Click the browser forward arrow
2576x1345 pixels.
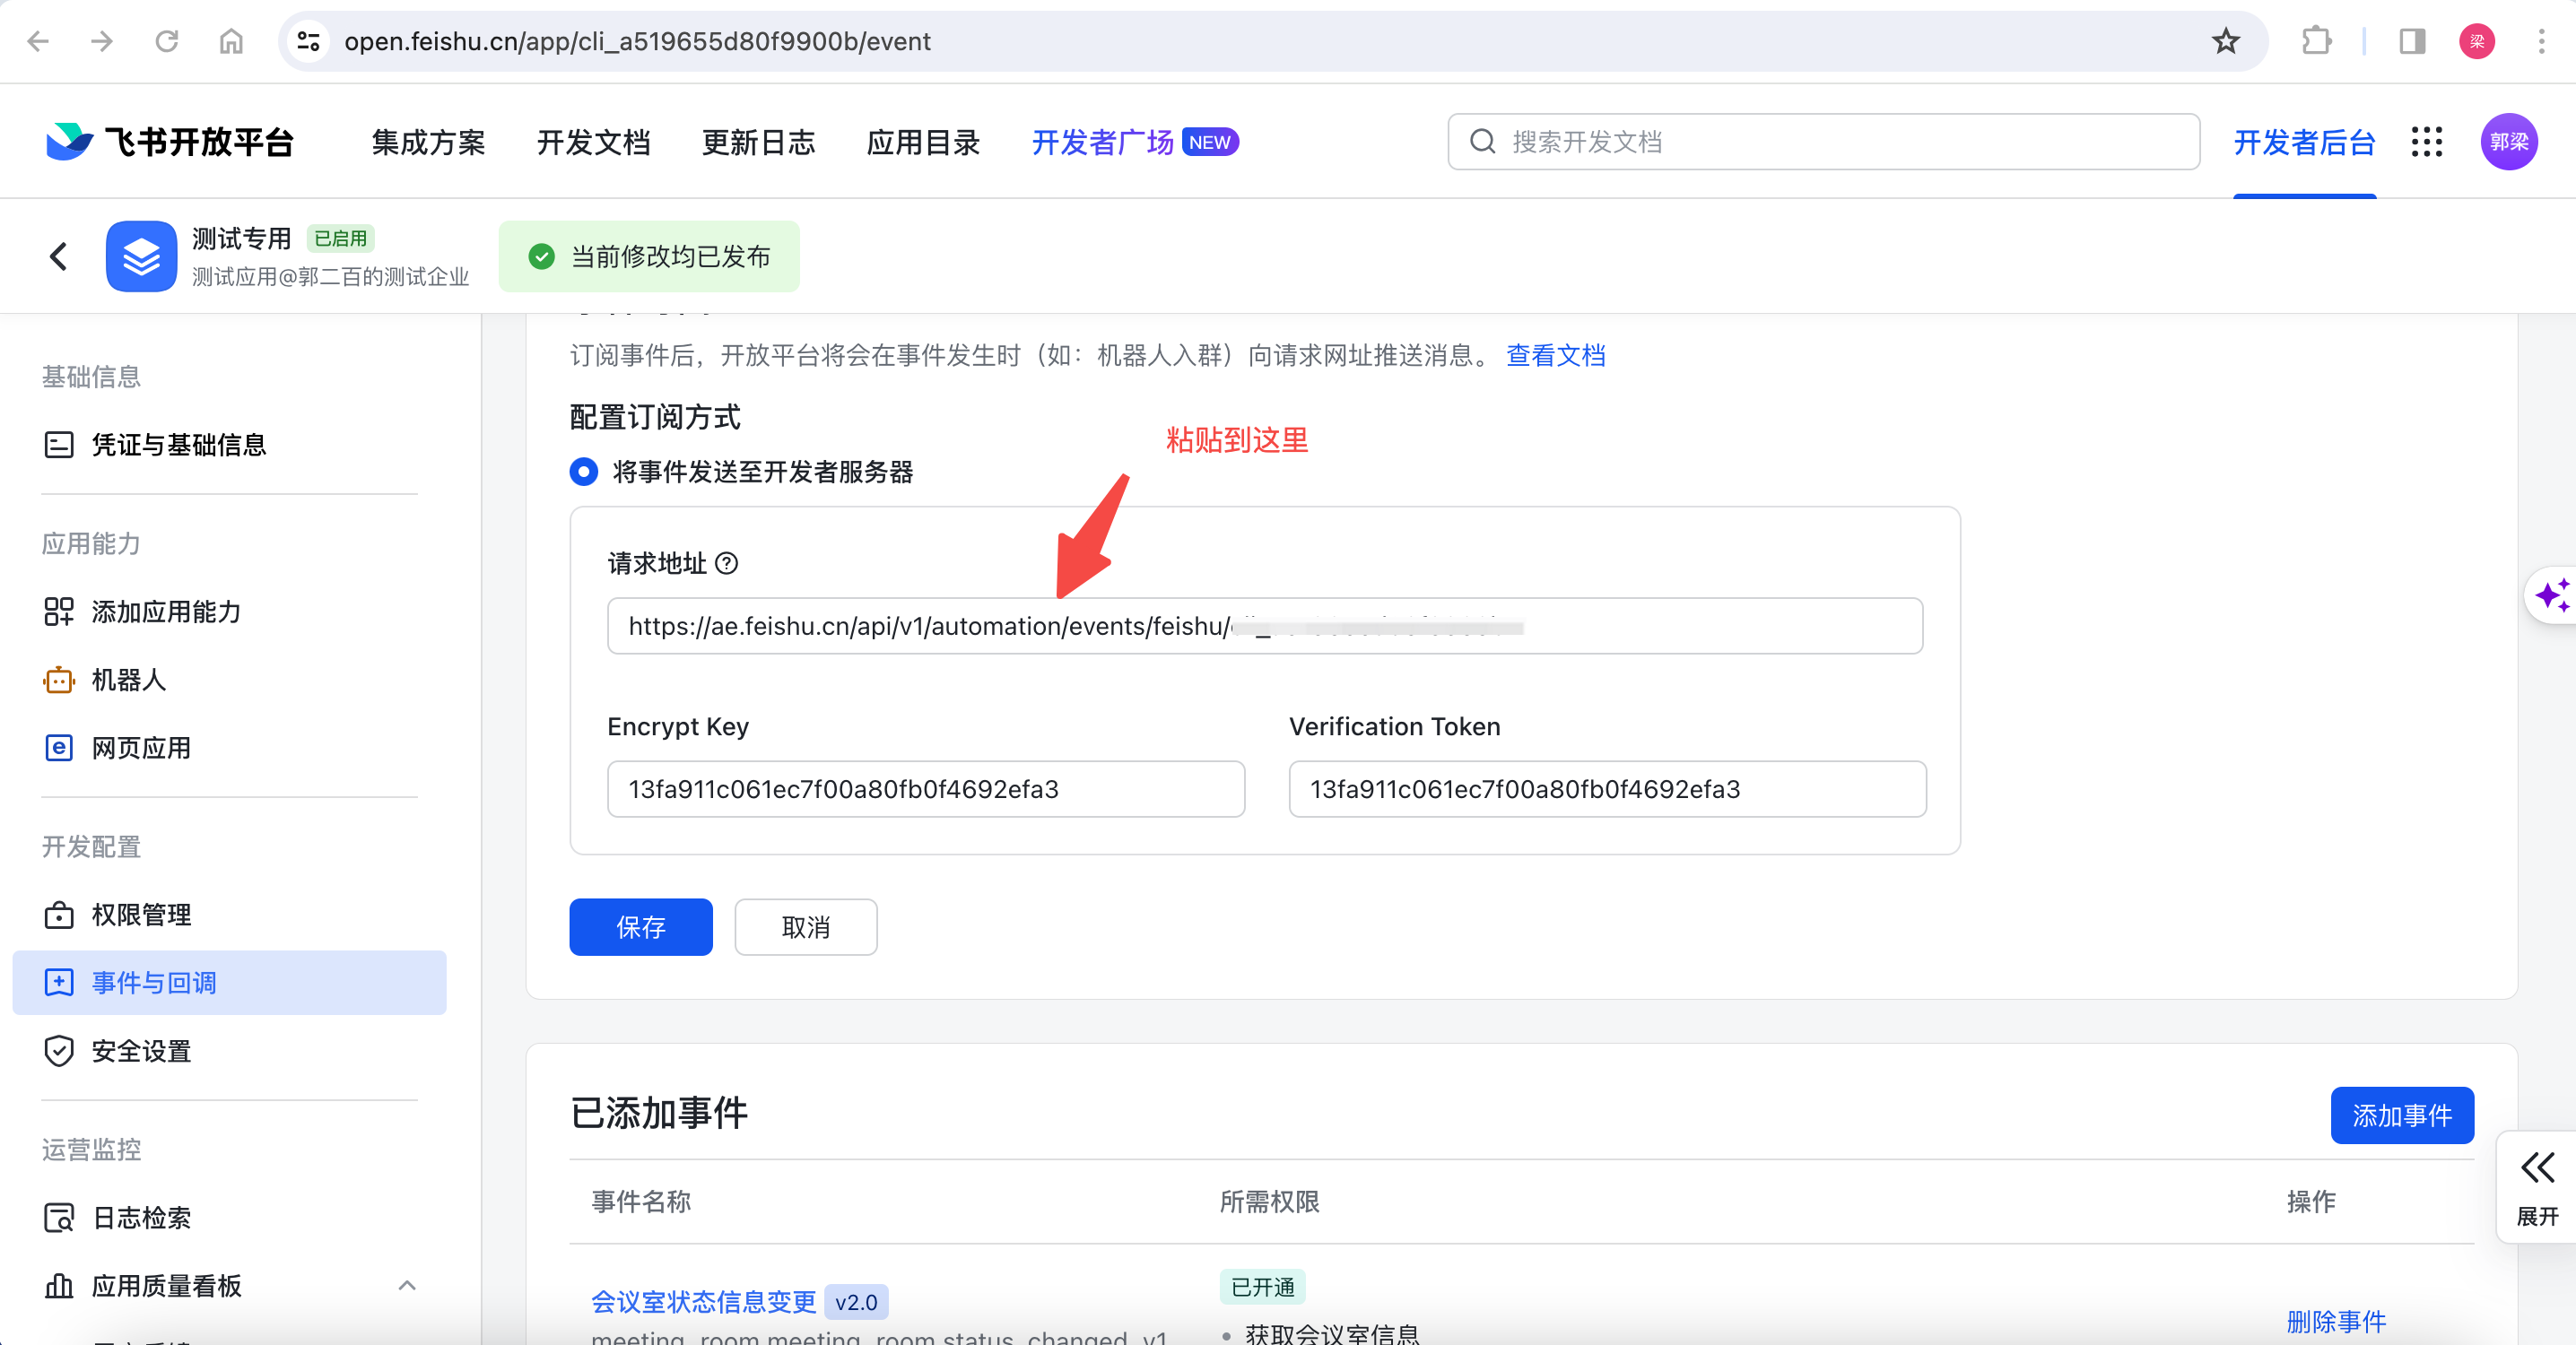pos(102,41)
